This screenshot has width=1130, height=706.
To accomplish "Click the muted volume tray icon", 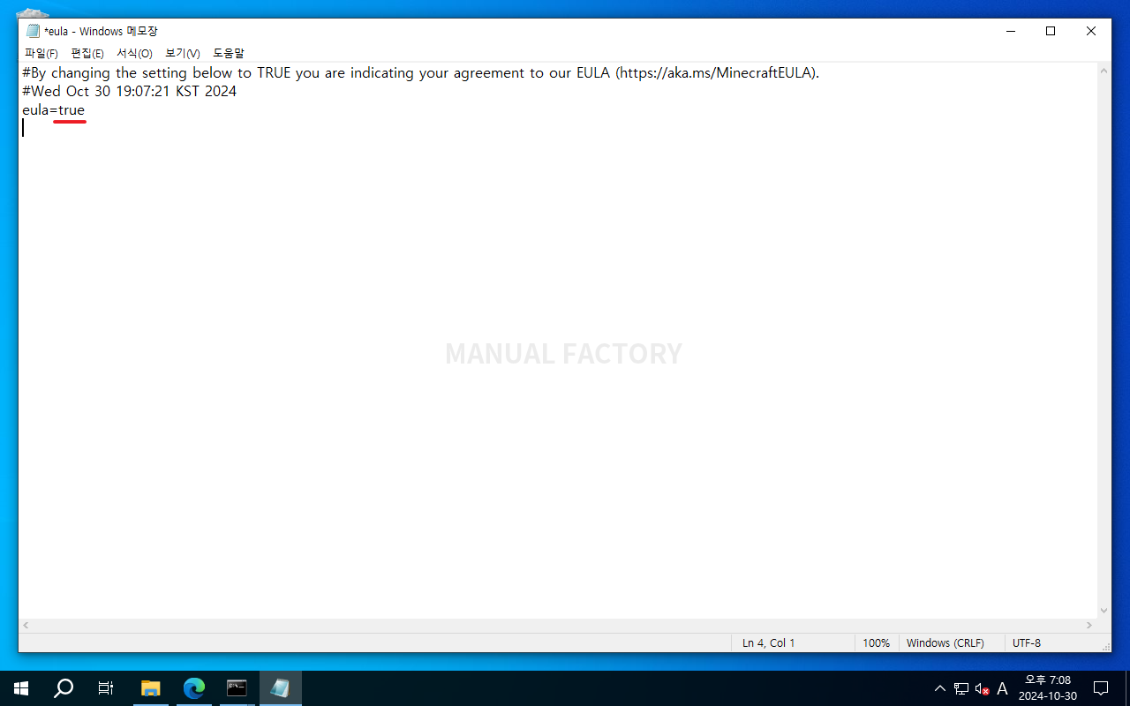I will click(982, 689).
